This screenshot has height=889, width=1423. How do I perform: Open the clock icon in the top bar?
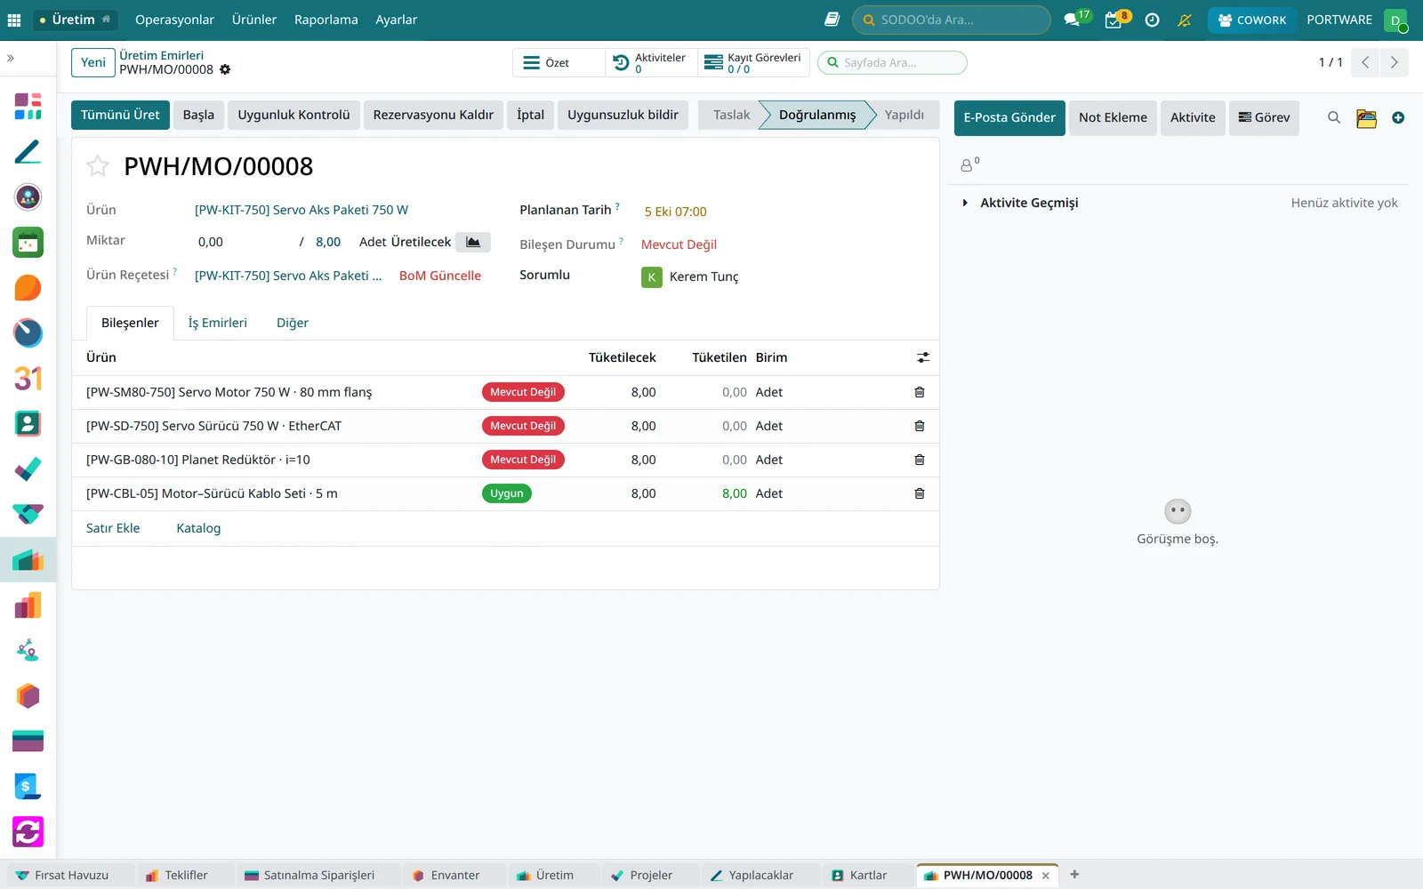click(1152, 20)
